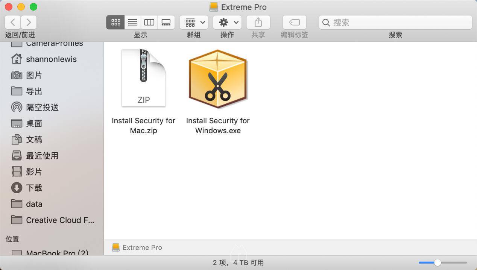Switch to icon view

[x=115, y=22]
